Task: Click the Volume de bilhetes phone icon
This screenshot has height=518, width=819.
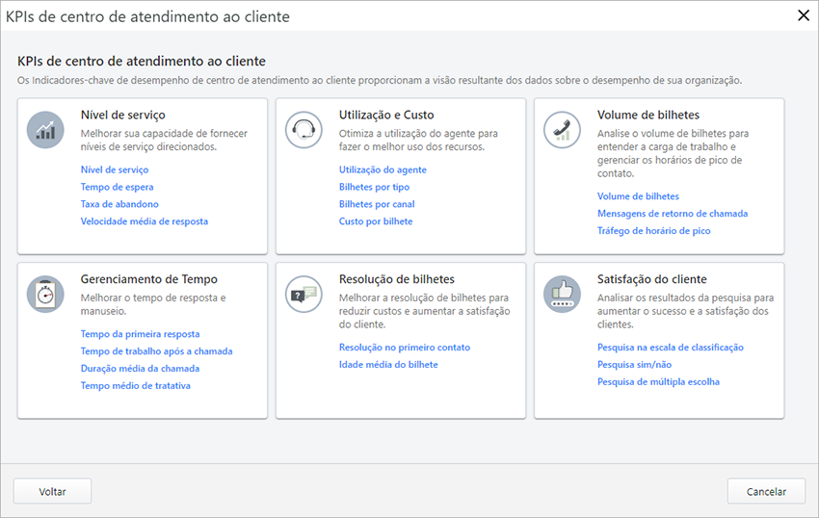Action: click(x=562, y=129)
